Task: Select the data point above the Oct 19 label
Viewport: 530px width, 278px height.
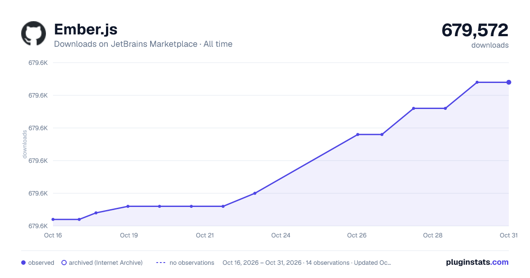Action: pyautogui.click(x=128, y=206)
